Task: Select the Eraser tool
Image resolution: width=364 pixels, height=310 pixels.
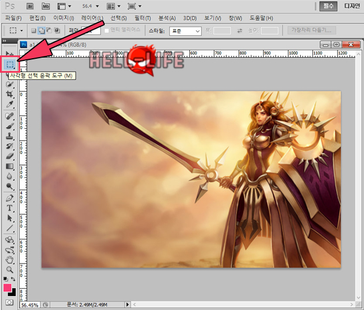Action: (x=10, y=156)
